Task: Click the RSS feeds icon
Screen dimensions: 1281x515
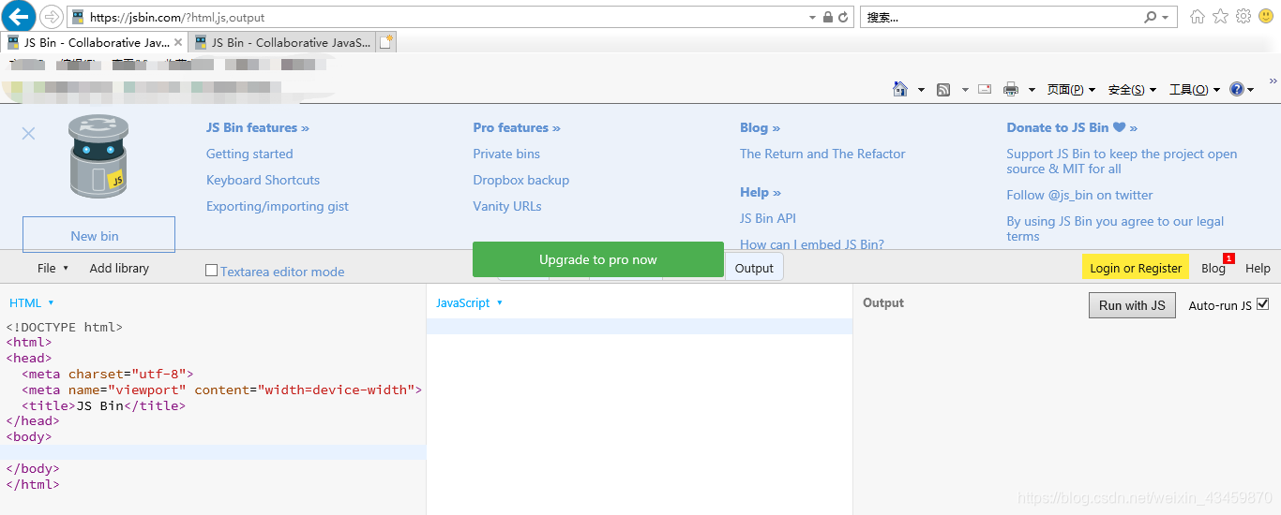Action: click(943, 89)
